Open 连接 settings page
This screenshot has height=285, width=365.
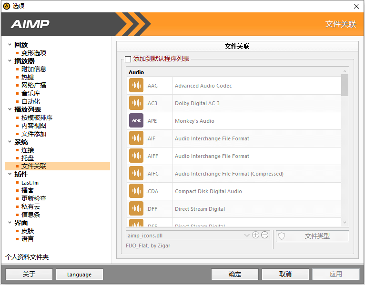coord(28,150)
